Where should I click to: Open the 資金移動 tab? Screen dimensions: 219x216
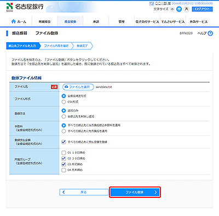tap(70, 21)
